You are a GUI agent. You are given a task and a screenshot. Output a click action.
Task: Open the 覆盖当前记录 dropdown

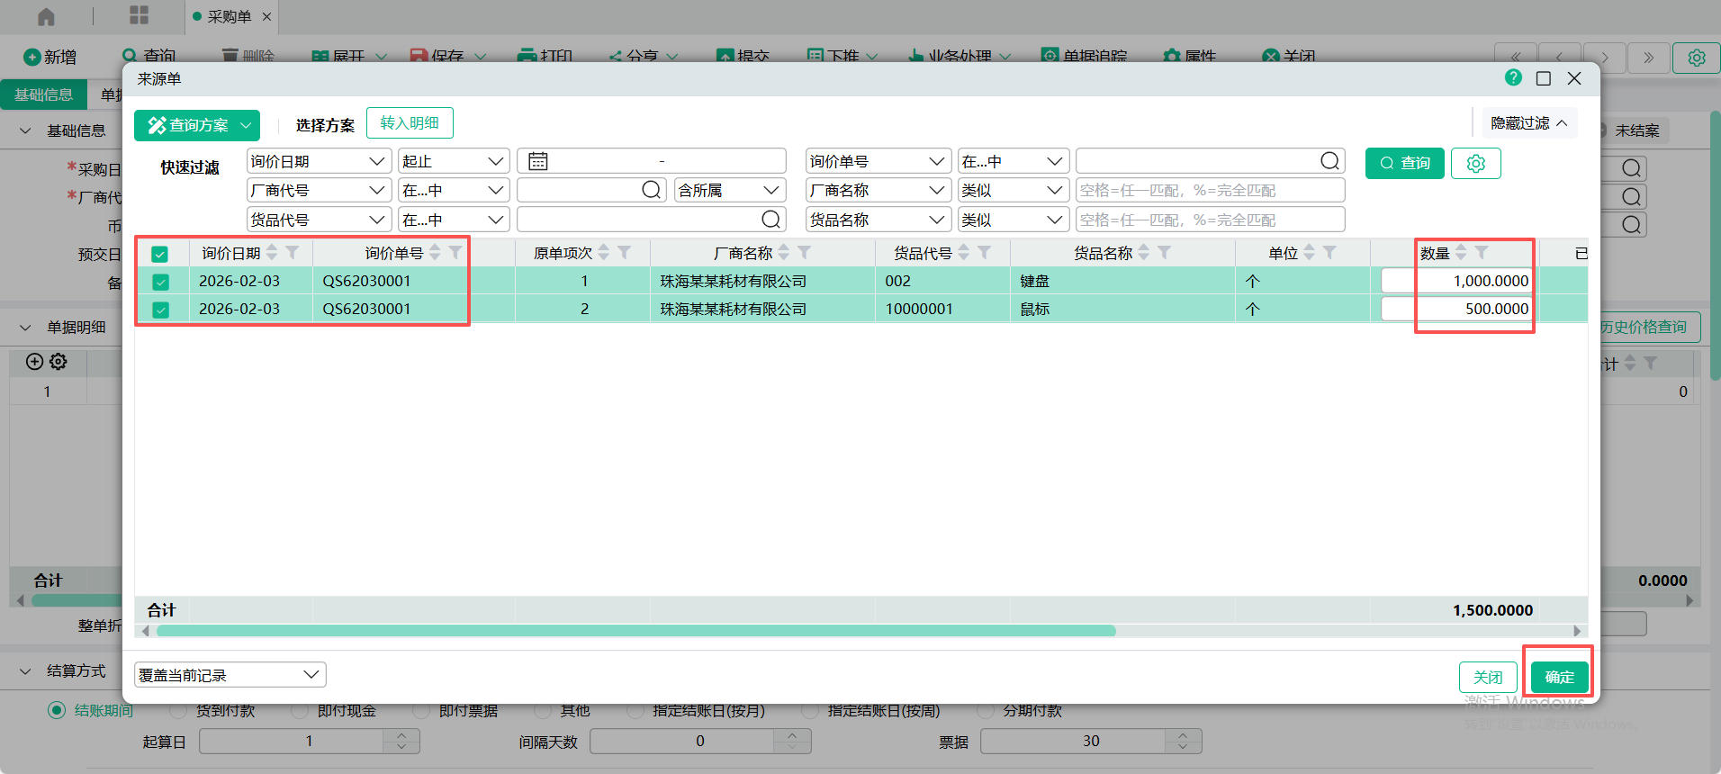[x=230, y=675]
